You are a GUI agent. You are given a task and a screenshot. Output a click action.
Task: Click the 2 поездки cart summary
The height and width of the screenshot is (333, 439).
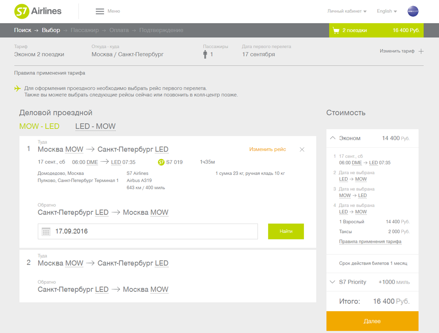[376, 30]
